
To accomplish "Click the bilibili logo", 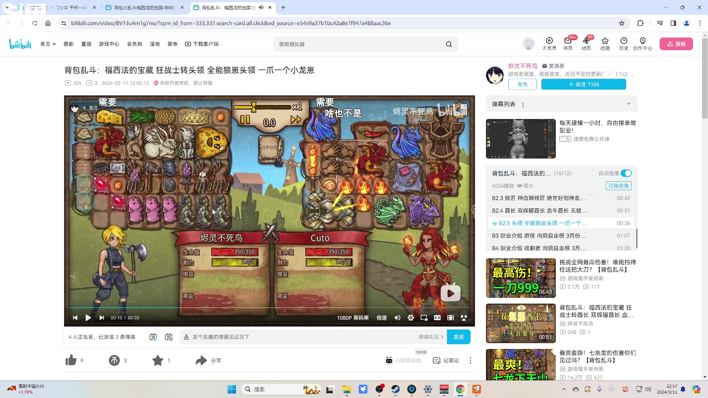I will (x=20, y=44).
